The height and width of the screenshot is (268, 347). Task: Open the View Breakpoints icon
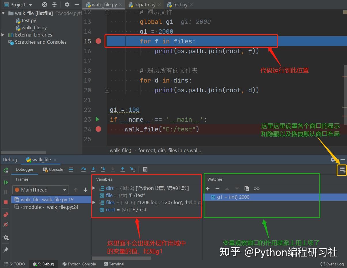click(x=6, y=215)
